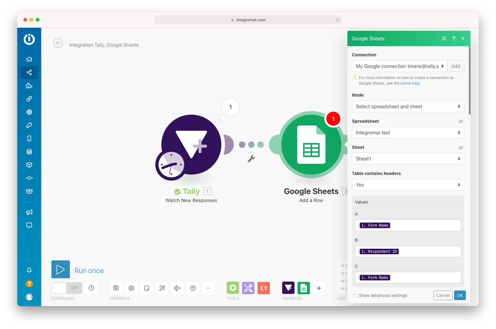Open schedule settings clock next to toggle
The image size is (496, 329).
point(91,288)
